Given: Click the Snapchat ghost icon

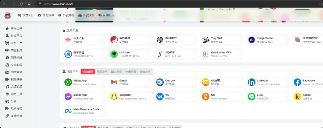Looking at the screenshot, I should 114,97.
